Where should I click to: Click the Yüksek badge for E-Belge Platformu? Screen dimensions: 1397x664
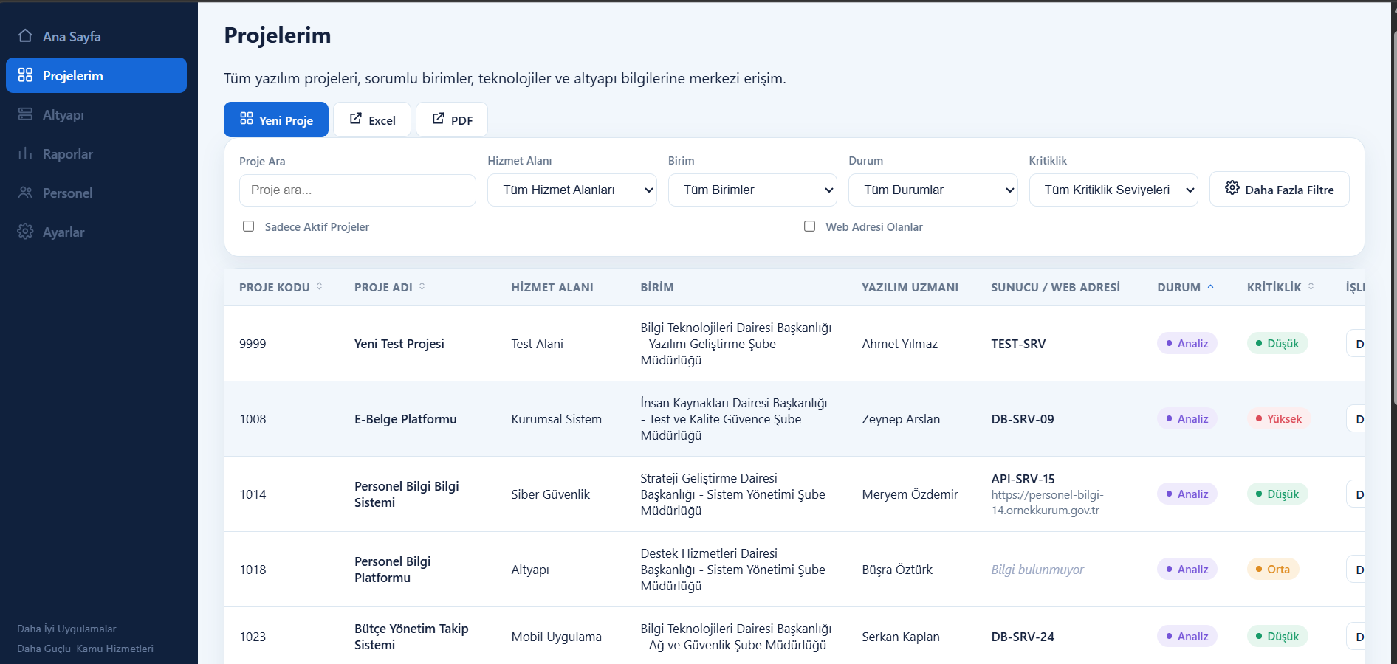[1280, 419]
